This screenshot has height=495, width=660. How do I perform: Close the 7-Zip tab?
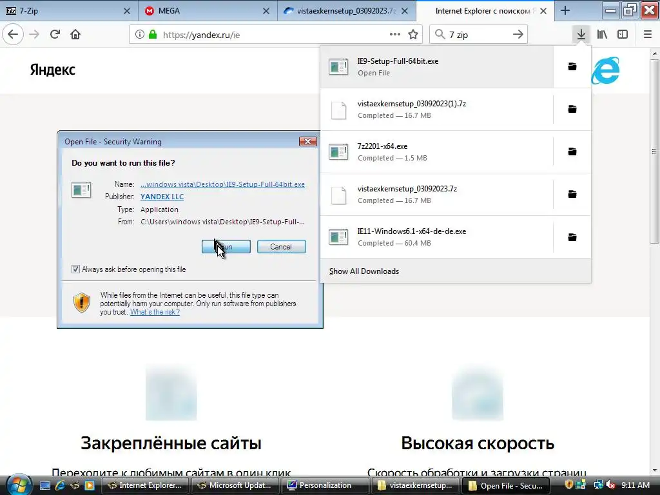click(x=127, y=11)
